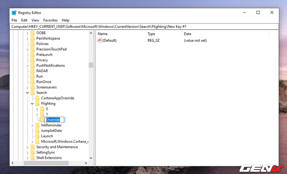Click the folder icon of key 1
The image size is (287, 174).
tap(42, 115)
